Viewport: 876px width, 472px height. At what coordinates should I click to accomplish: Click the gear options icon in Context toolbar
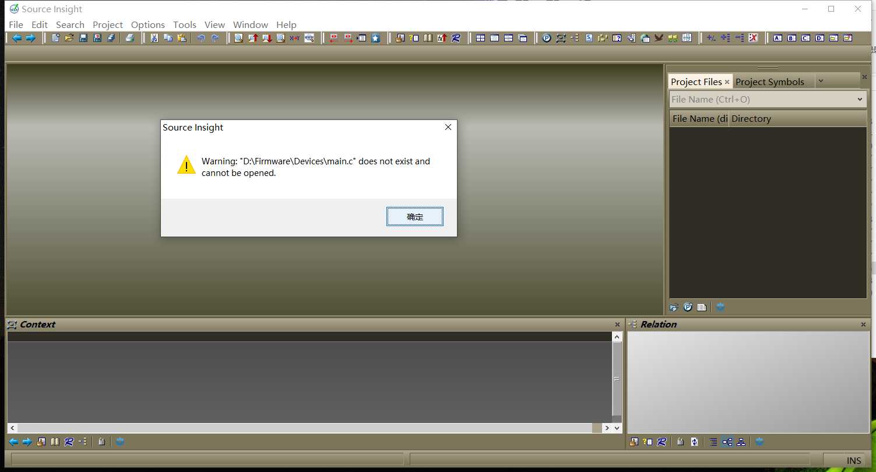120,442
